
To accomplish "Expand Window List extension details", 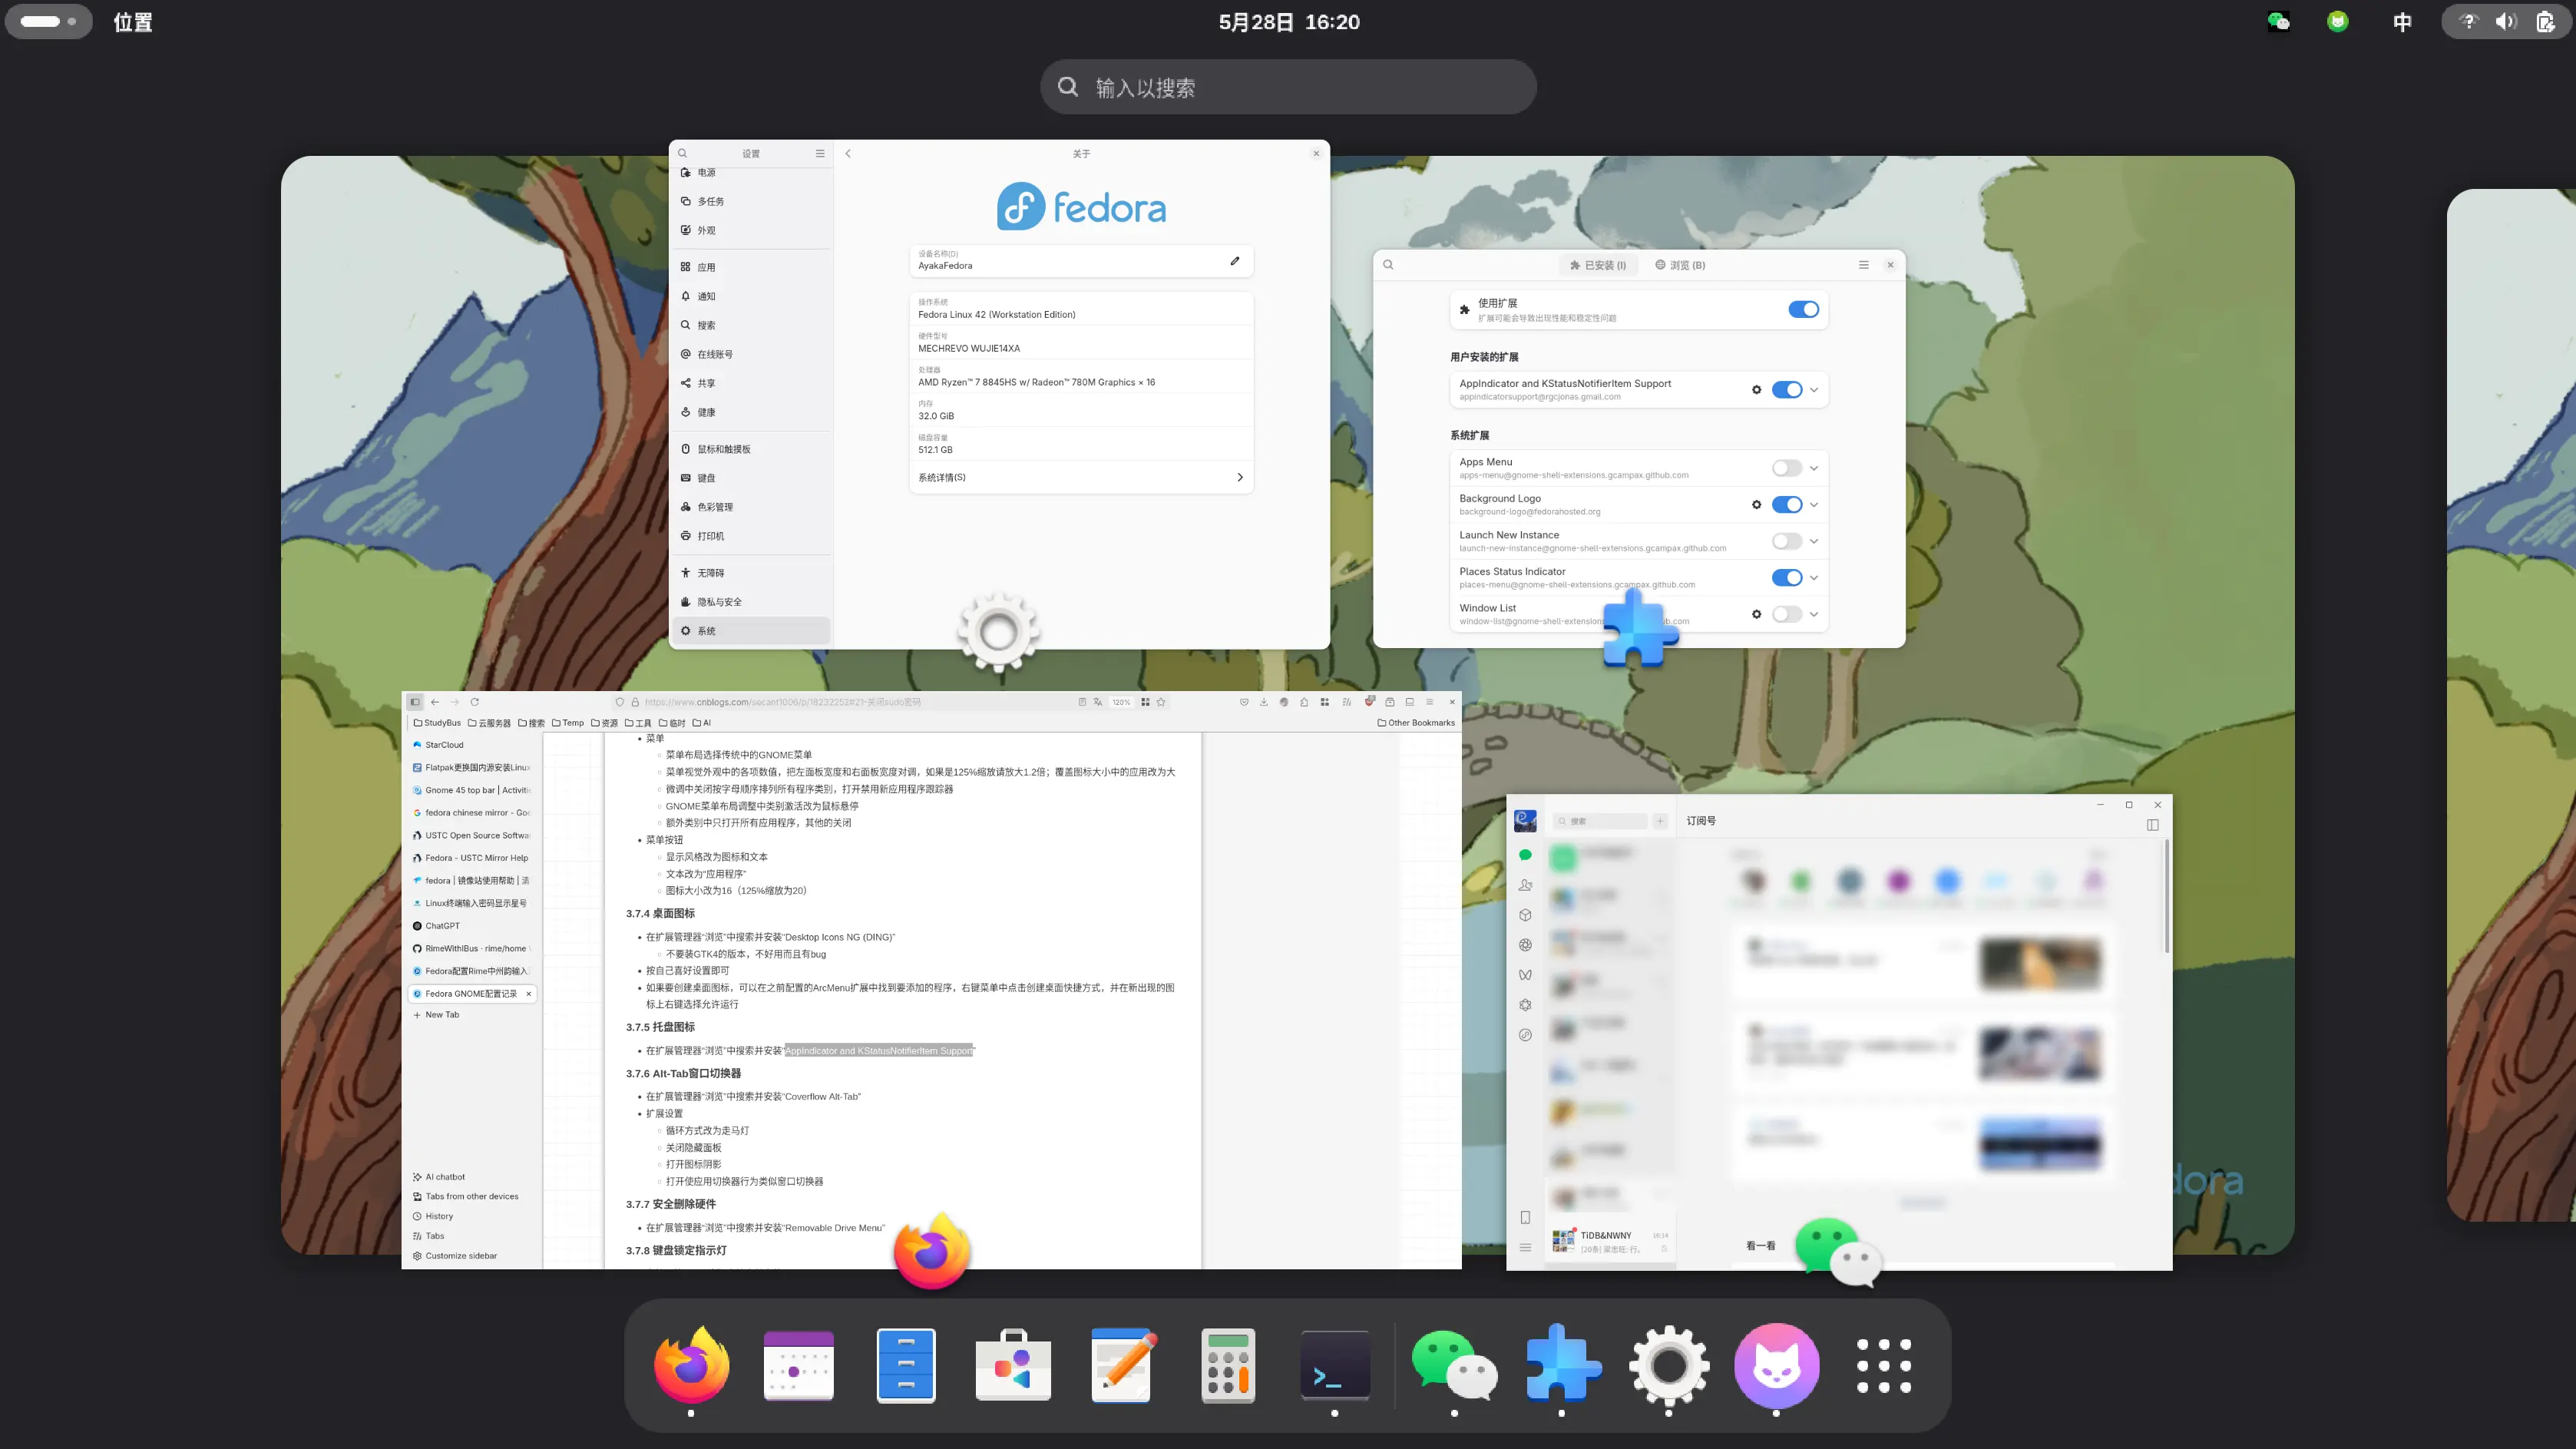I will [x=1814, y=614].
